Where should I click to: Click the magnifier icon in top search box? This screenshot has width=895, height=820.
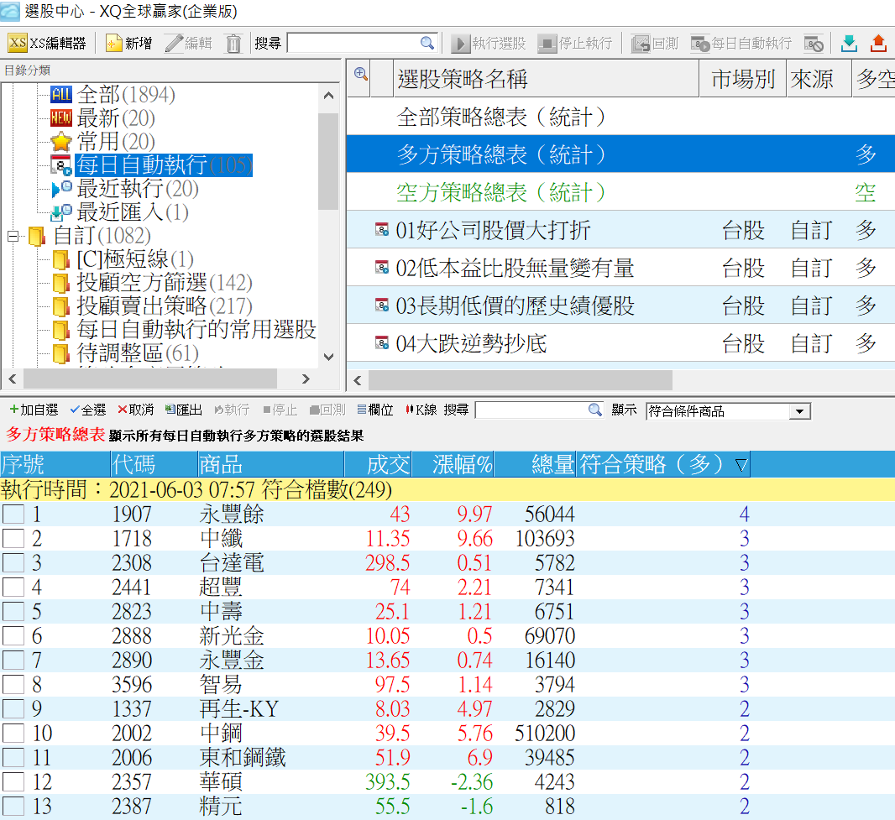427,43
